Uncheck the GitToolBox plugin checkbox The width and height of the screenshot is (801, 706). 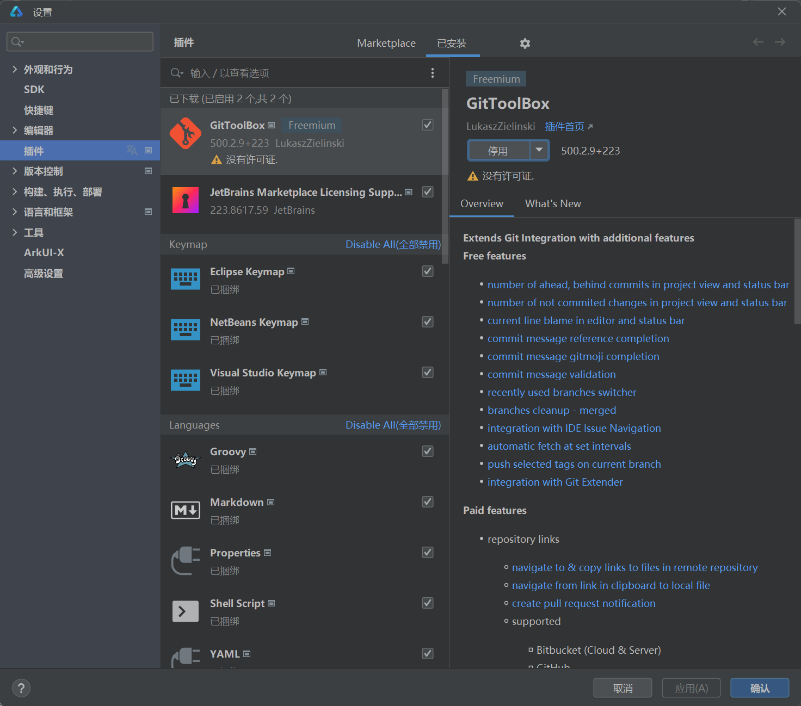[428, 125]
